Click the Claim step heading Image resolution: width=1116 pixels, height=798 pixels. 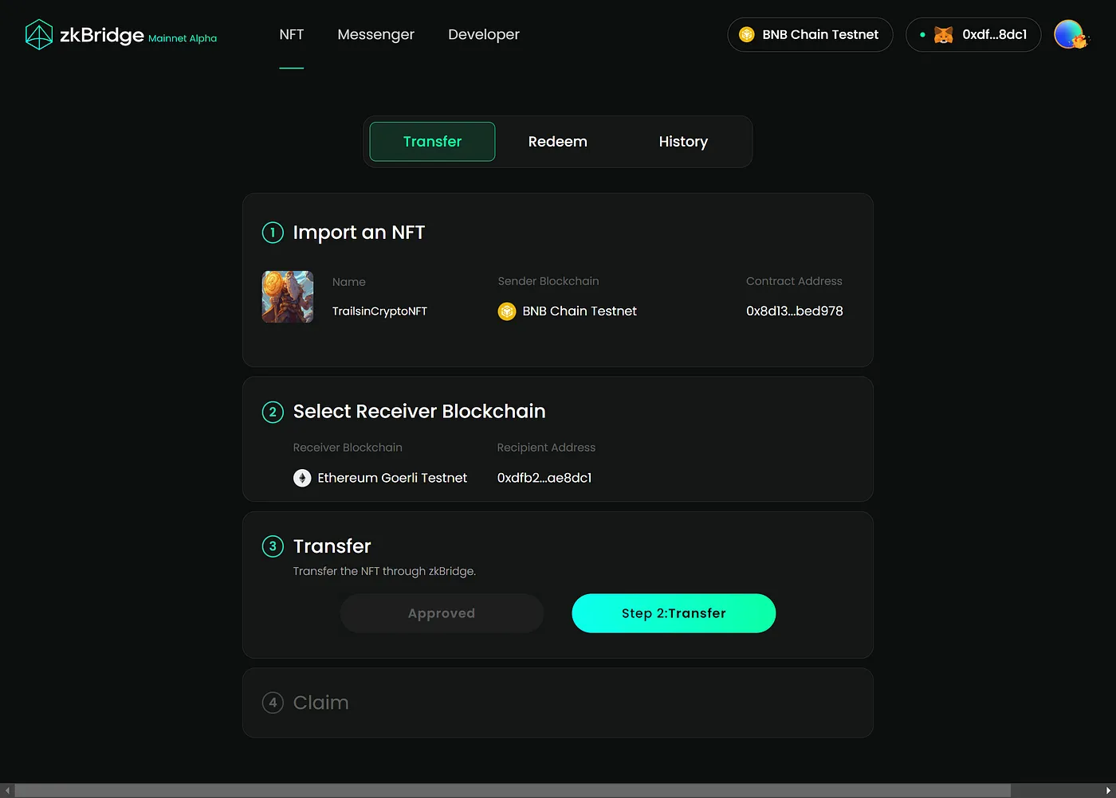pos(320,702)
